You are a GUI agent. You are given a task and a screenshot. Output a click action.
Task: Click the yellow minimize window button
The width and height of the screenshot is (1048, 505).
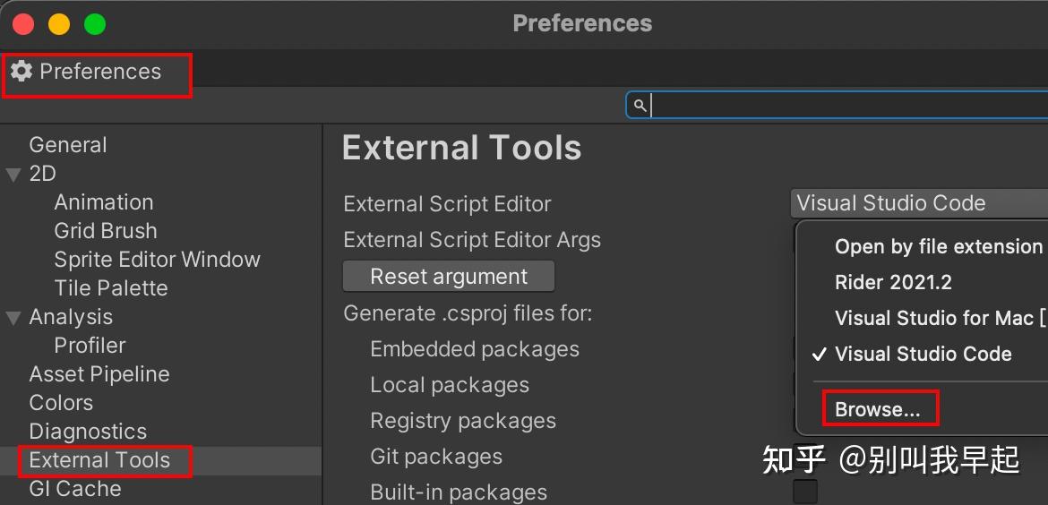point(59,24)
